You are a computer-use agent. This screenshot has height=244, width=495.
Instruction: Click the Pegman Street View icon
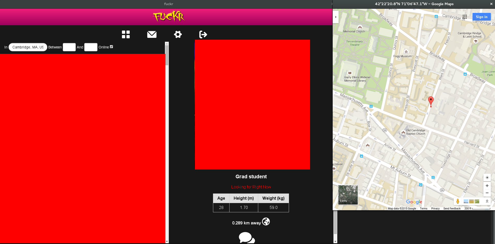458,201
